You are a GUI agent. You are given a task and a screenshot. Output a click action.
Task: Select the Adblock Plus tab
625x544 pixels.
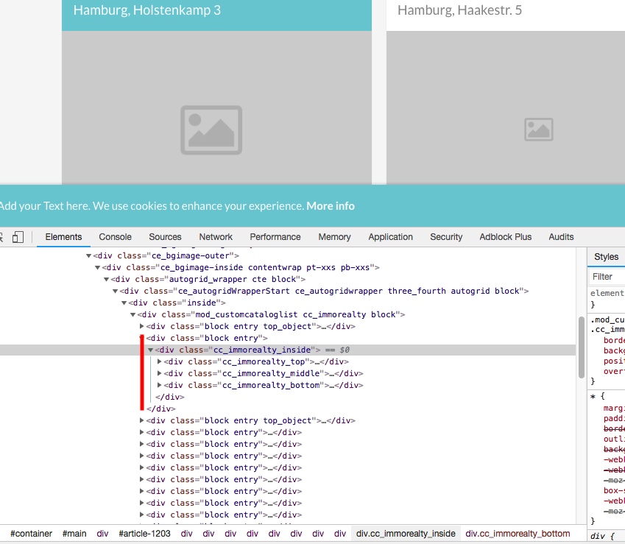pos(505,237)
